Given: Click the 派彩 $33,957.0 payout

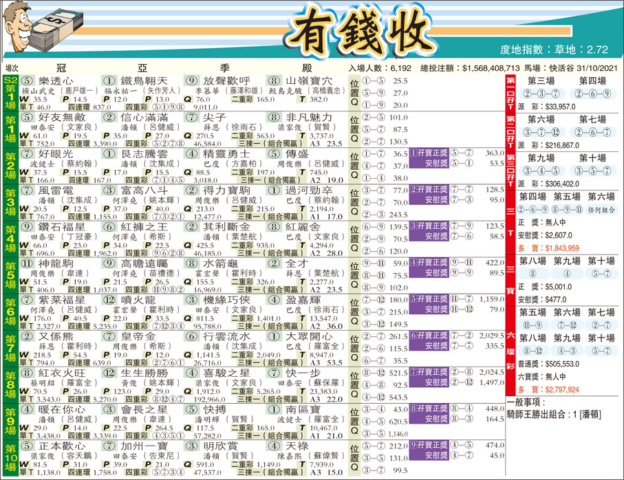Looking at the screenshot, I should click(546, 107).
